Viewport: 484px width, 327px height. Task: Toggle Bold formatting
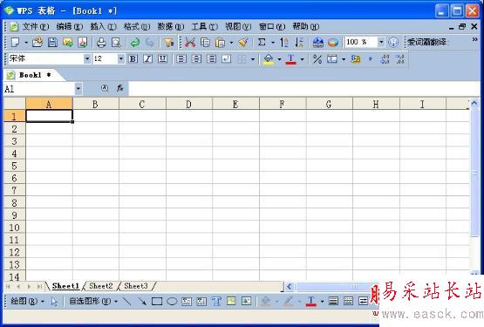point(133,58)
